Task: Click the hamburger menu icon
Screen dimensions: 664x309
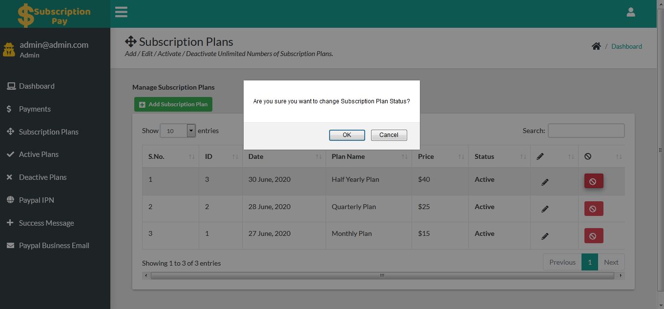Action: pyautogui.click(x=121, y=12)
